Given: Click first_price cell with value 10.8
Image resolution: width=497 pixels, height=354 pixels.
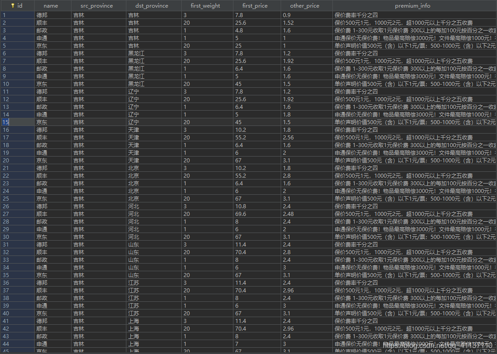Looking at the screenshot, I should click(x=257, y=206).
